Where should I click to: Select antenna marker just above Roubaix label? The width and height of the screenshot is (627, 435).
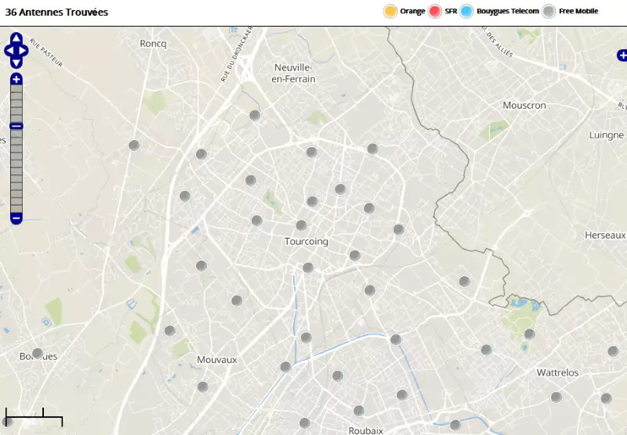(358, 411)
